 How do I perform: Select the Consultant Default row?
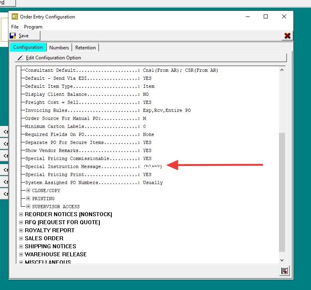(121, 70)
